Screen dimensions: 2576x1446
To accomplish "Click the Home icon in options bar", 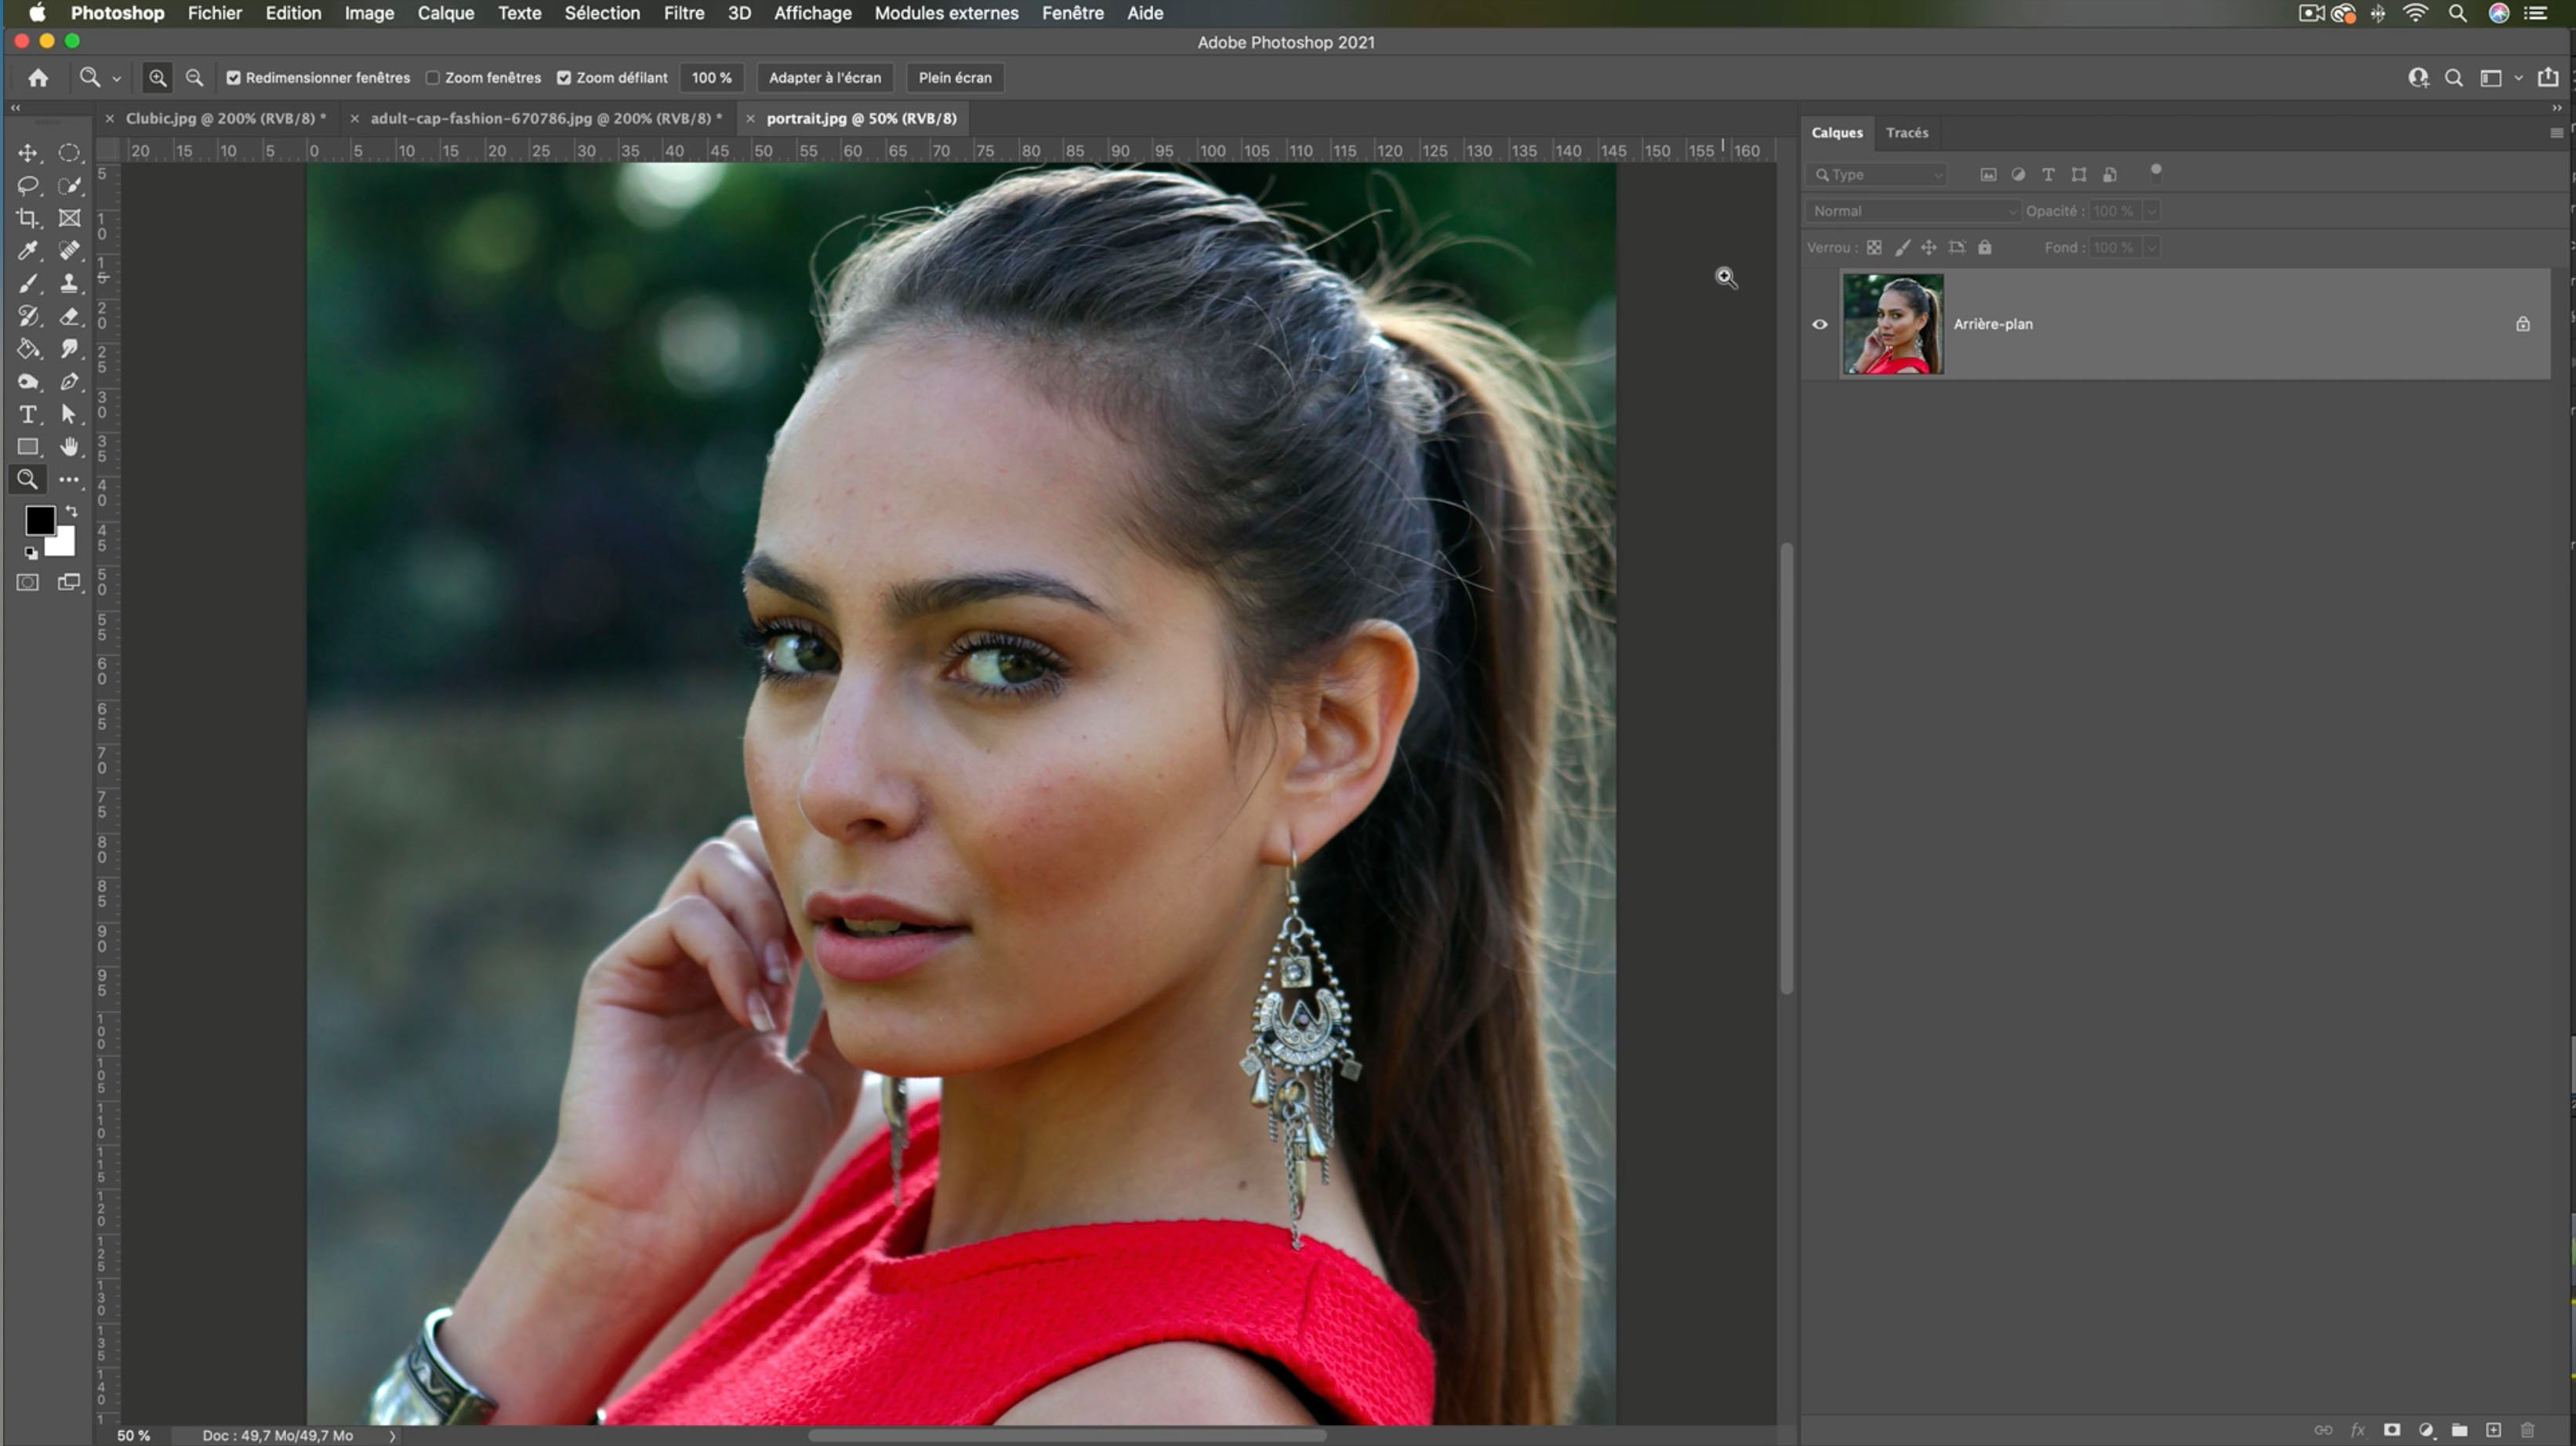I will 38,78.
